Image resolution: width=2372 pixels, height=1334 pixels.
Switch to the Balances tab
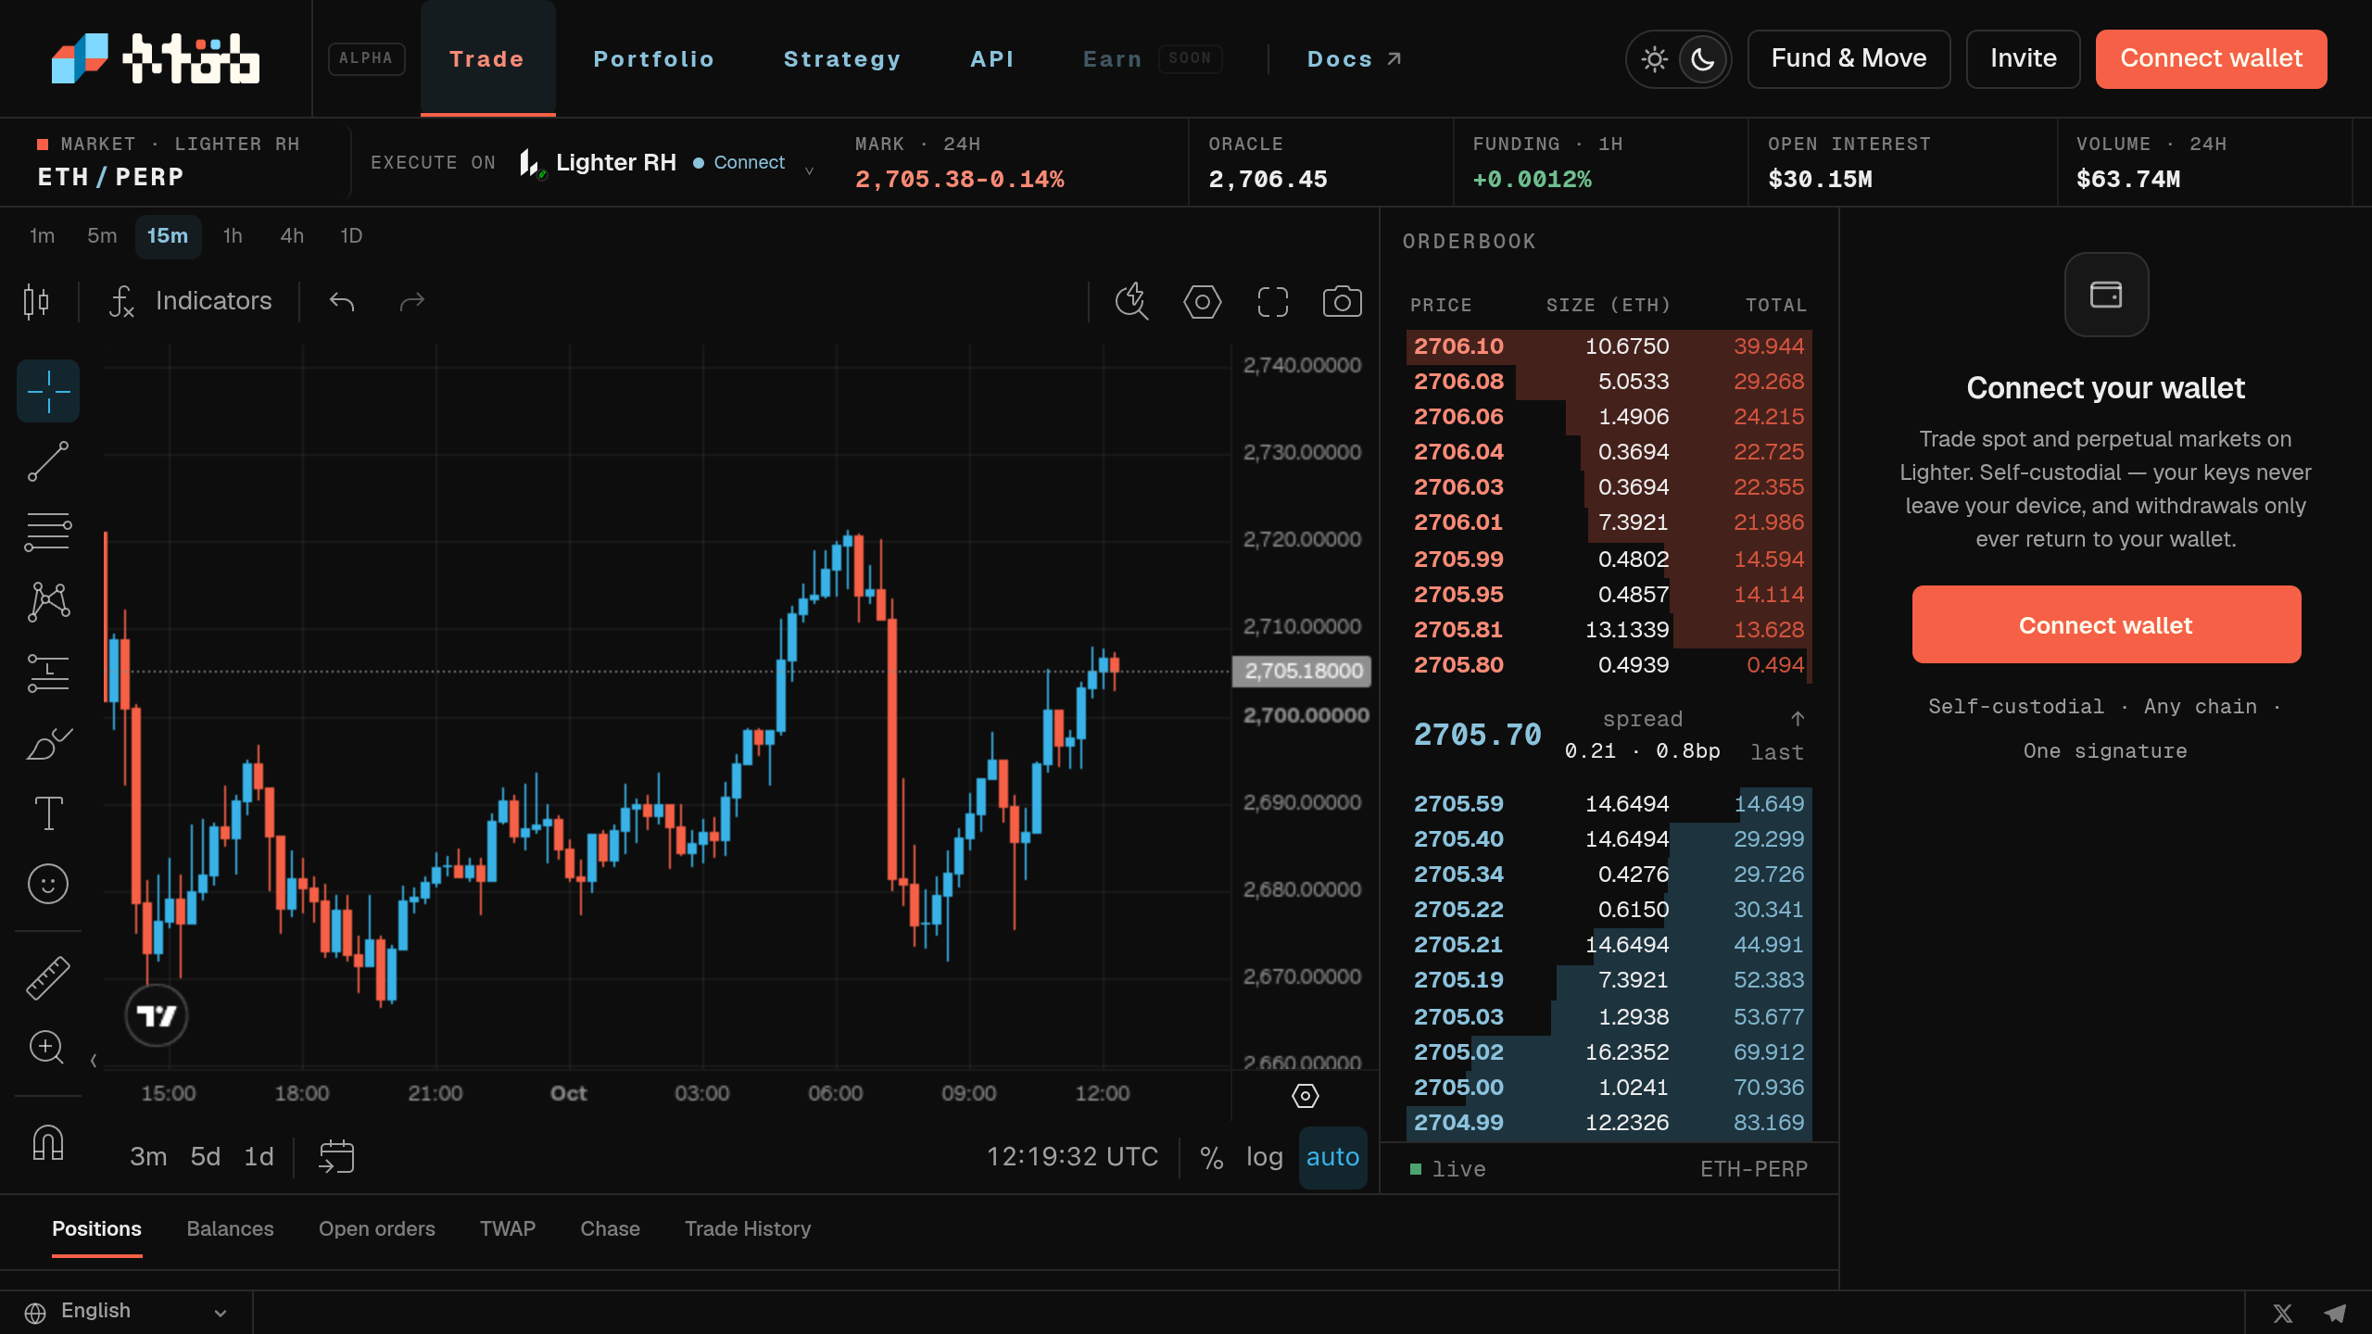coord(231,1229)
